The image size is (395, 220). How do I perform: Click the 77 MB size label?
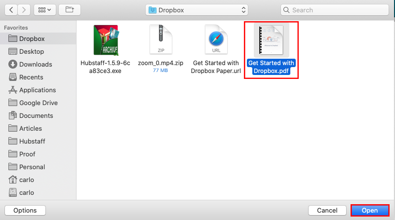point(160,71)
